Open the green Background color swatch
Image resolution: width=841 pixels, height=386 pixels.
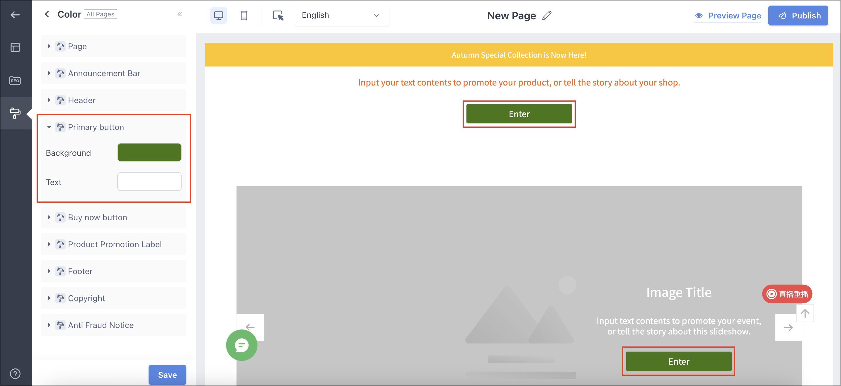[149, 152]
